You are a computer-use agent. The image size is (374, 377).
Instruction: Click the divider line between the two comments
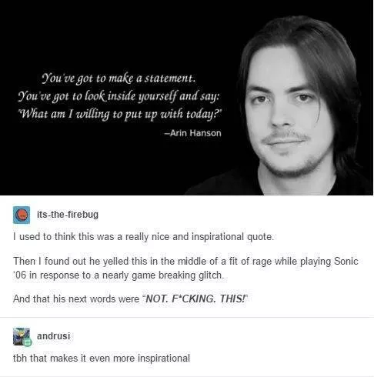[187, 317]
